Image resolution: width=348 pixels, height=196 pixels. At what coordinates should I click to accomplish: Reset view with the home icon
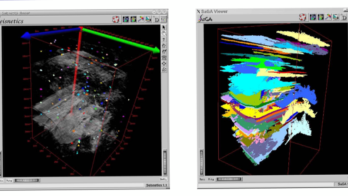pyautogui.click(x=164, y=45)
